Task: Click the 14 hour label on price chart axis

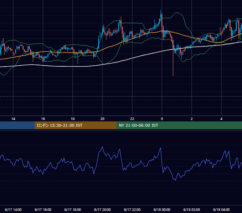Action: coord(13,119)
